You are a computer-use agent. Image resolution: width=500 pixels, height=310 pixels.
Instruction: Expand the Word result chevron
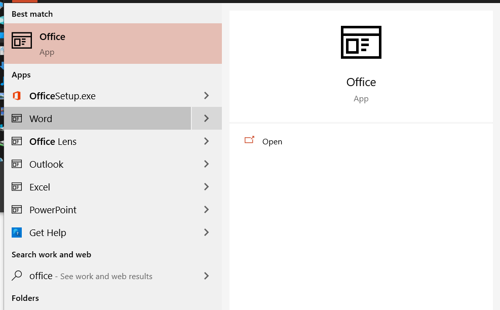coord(207,119)
